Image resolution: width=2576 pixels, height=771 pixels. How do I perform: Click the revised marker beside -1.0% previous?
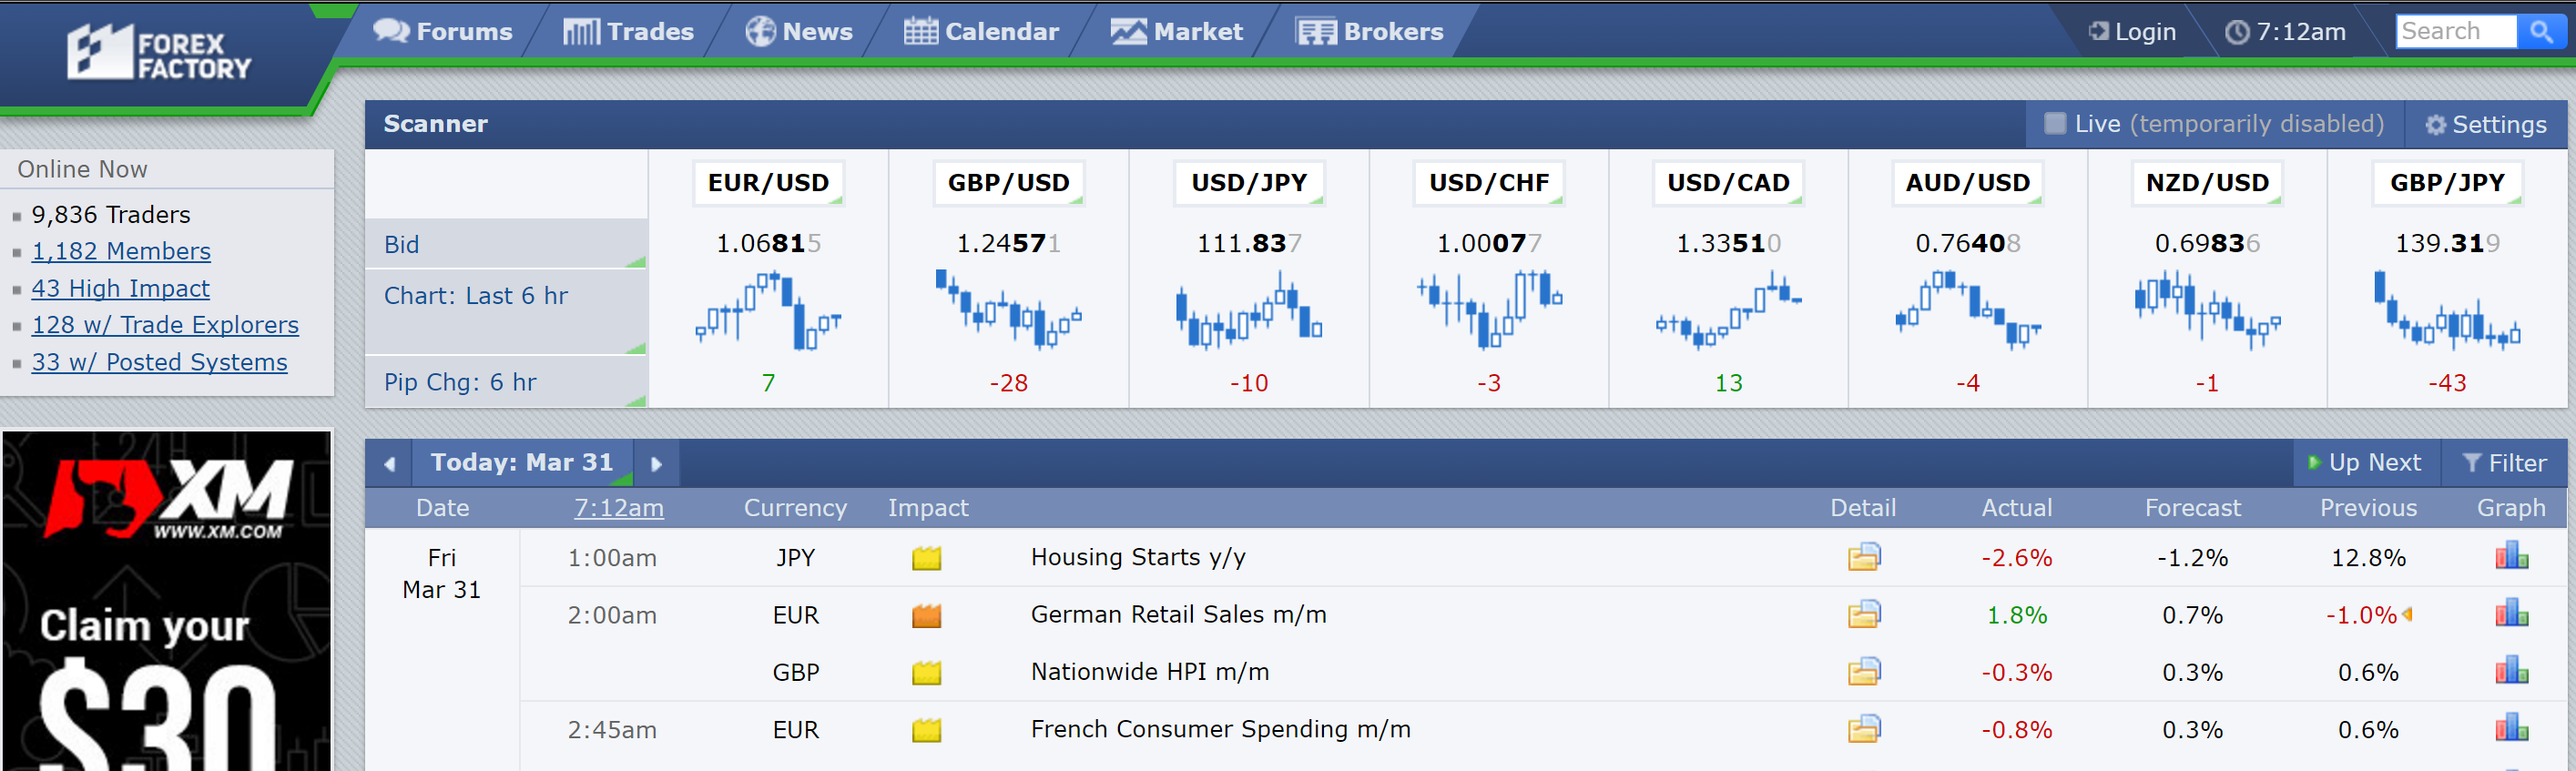click(2407, 614)
